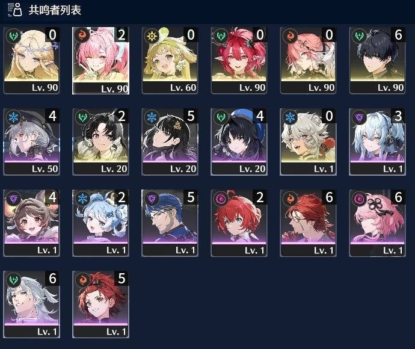Open the gray-haired witch hat Lv. 50 card
The width and height of the screenshot is (415, 349).
click(x=31, y=142)
